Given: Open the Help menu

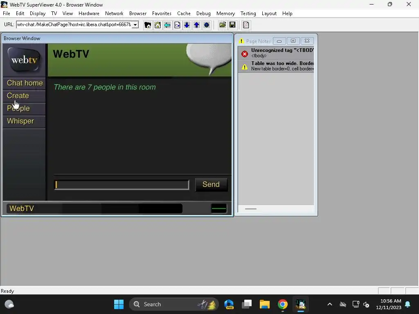Looking at the screenshot, I should click(x=287, y=13).
